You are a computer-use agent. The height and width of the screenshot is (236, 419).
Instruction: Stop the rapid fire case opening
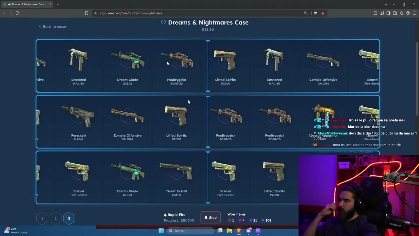pyautogui.click(x=210, y=217)
